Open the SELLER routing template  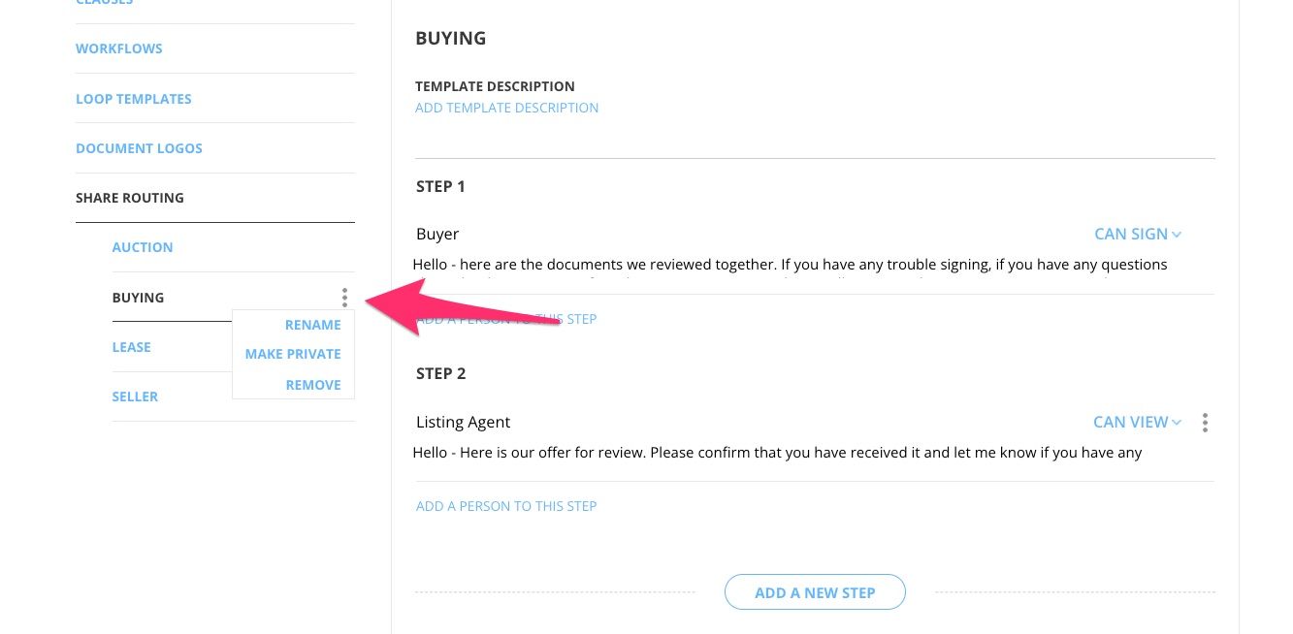[135, 396]
